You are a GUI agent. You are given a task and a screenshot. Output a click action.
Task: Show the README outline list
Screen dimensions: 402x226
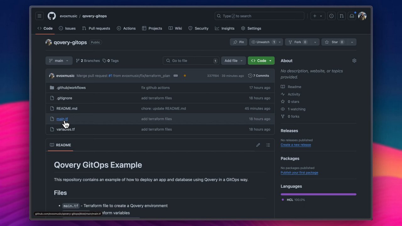(x=268, y=145)
